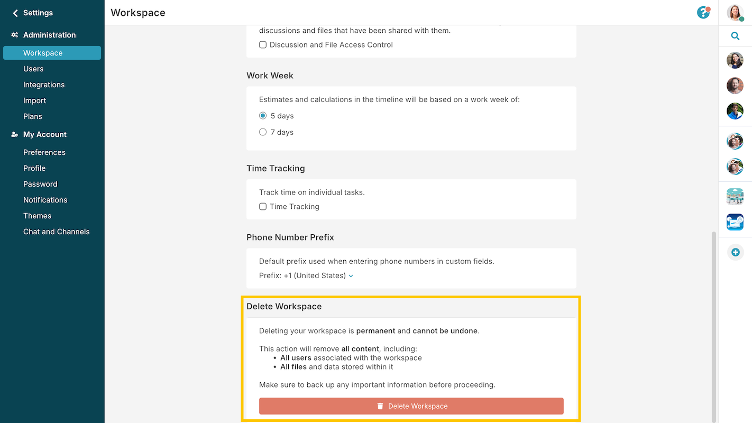
Task: Click the red Delete Workspace button
Action: coord(411,406)
